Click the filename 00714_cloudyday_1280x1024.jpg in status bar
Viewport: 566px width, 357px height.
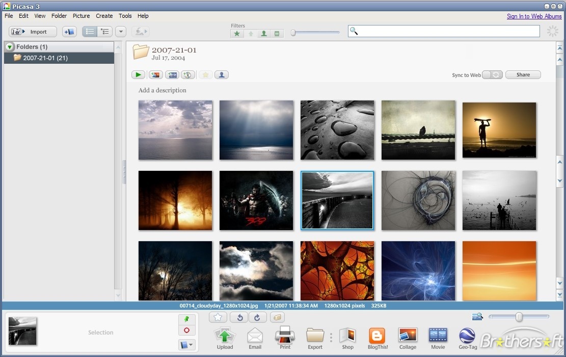point(219,305)
